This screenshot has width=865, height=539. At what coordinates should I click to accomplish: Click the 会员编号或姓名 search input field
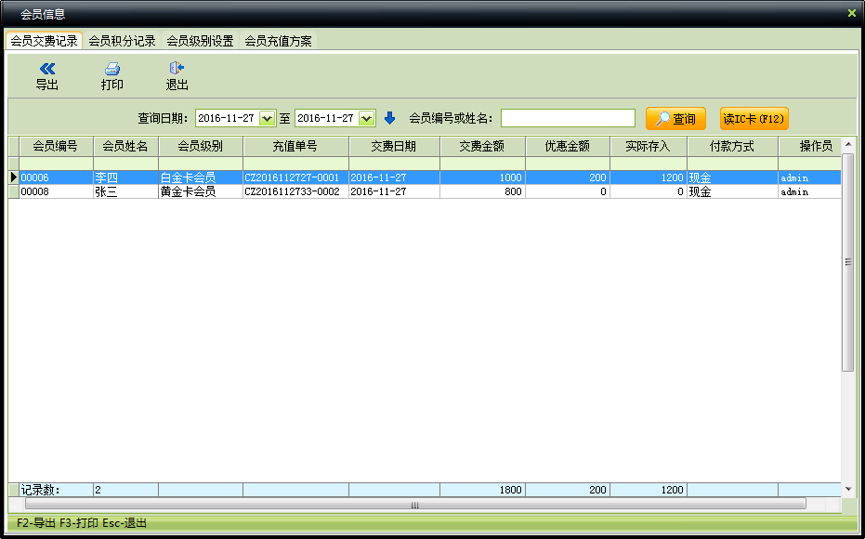(568, 118)
